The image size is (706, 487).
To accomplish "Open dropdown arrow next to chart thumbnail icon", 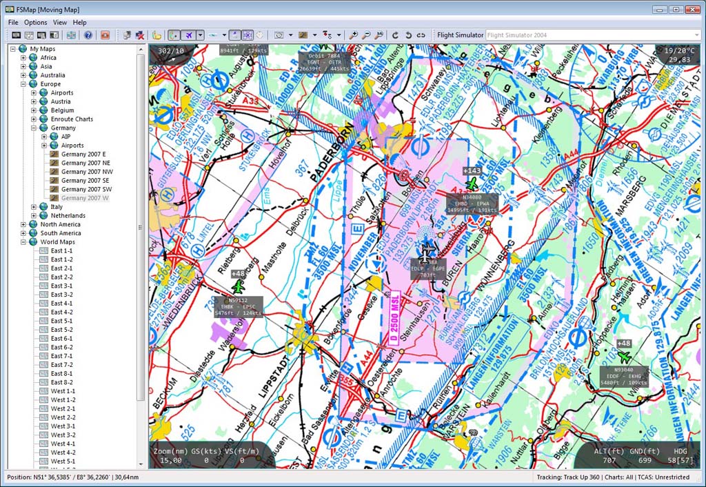I will coord(314,35).
